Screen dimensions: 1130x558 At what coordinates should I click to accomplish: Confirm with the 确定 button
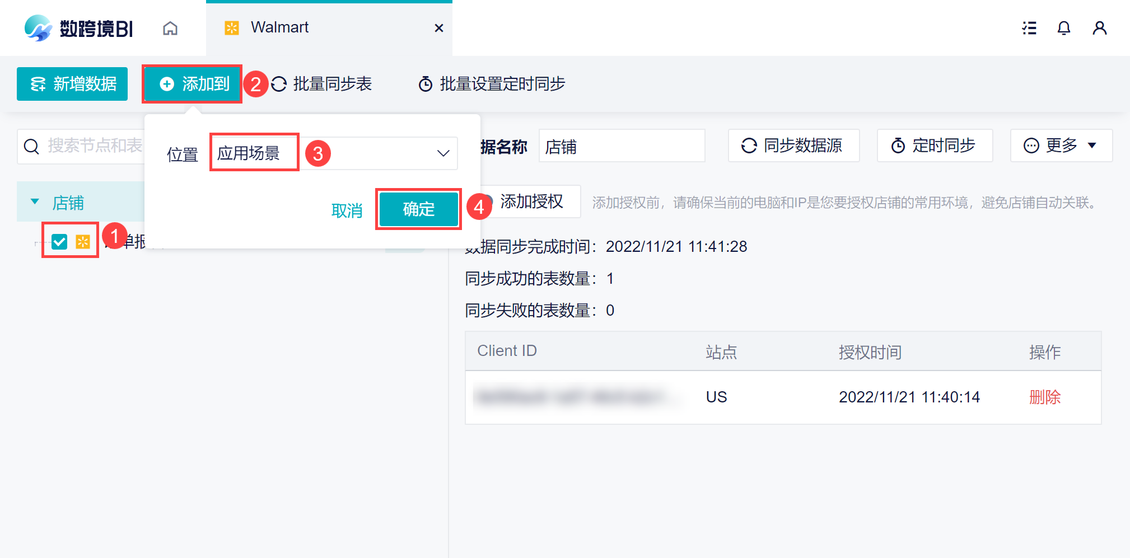pyautogui.click(x=419, y=209)
